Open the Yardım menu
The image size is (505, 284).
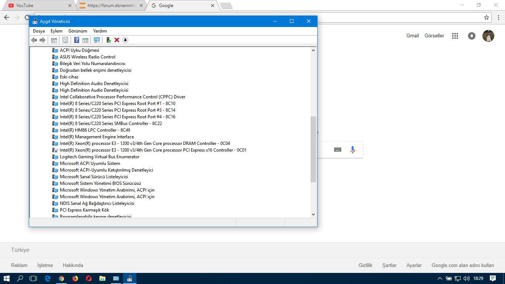click(100, 31)
